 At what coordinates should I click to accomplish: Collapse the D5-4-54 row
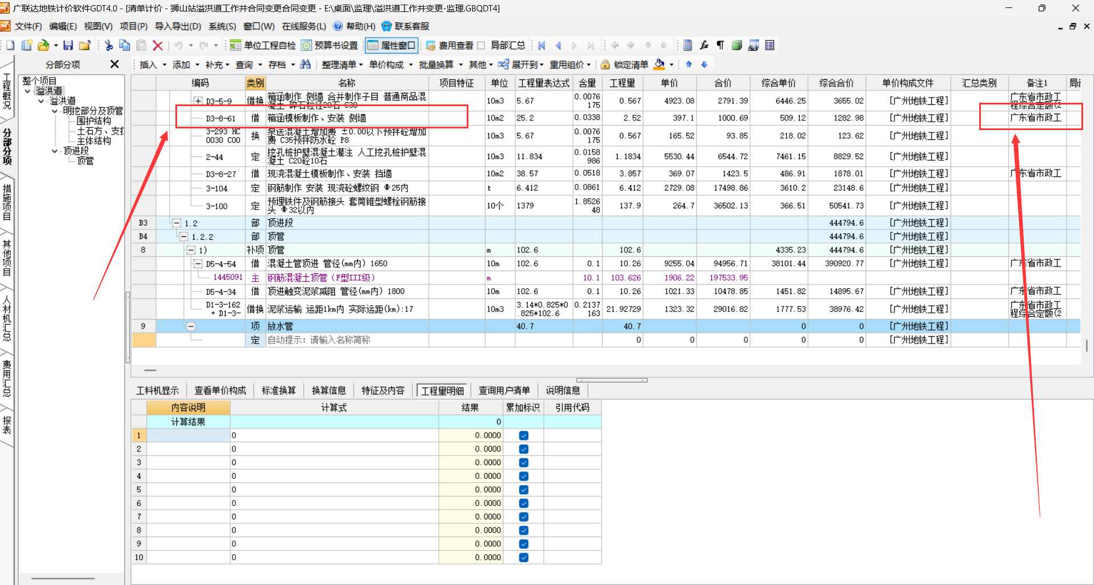coord(198,264)
